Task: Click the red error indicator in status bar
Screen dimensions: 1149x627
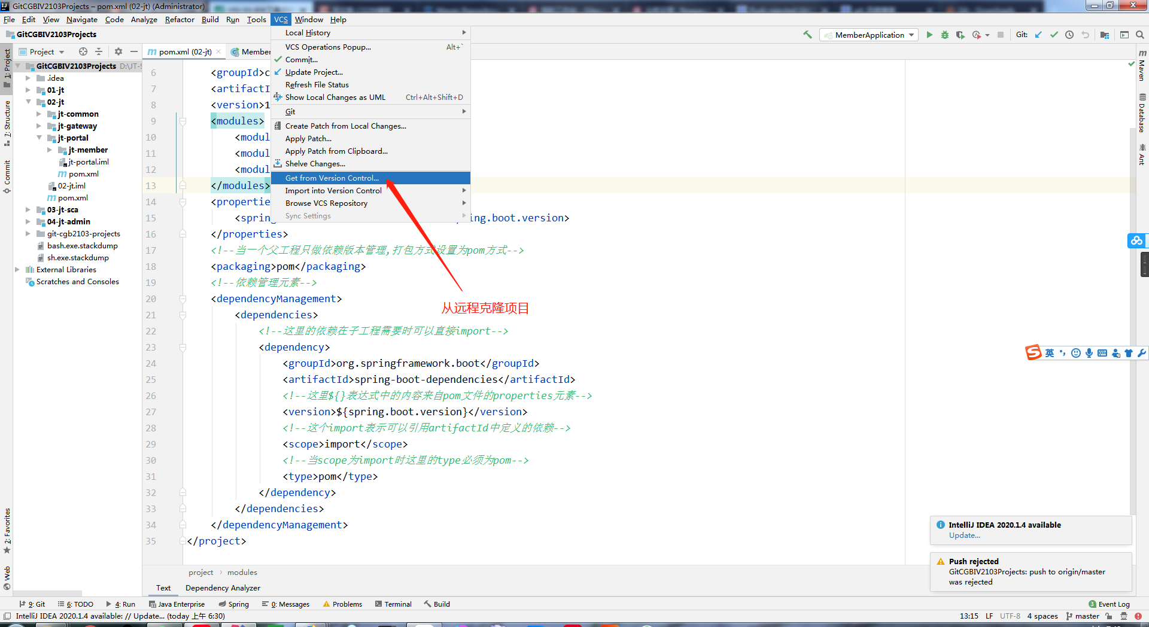Action: [1138, 616]
